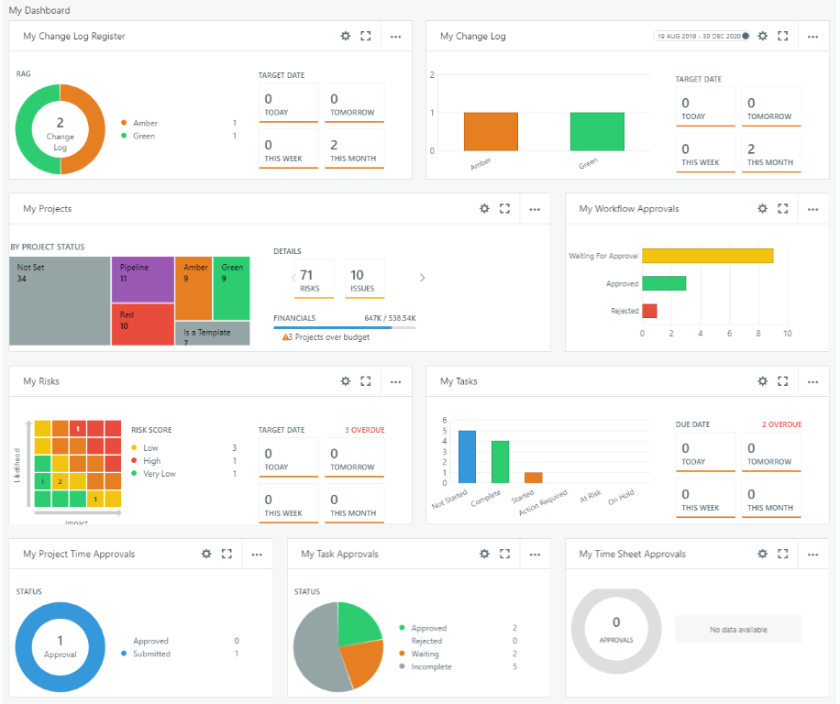Expand My Time Sheet Approvals to fullscreen
840x704 pixels.
[783, 554]
